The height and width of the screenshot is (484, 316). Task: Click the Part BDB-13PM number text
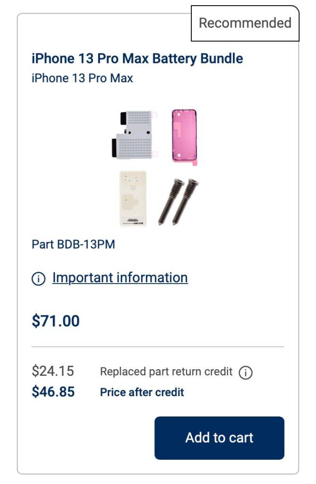tap(73, 244)
